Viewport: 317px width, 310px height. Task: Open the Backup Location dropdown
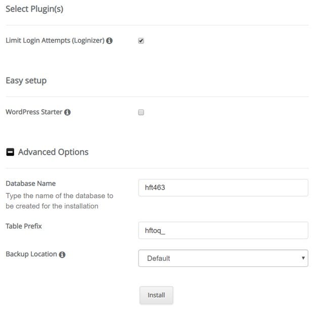pos(223,258)
